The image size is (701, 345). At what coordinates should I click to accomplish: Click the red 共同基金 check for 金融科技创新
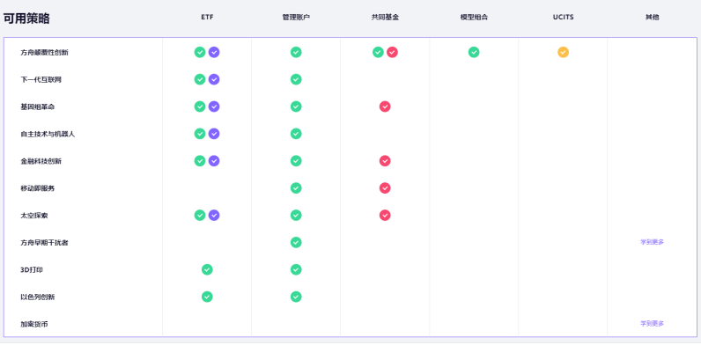coord(385,161)
